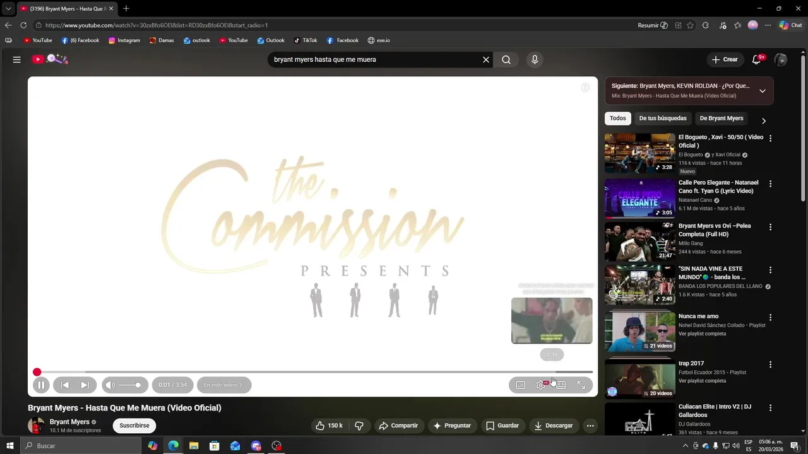Viewport: 808px width, 454px height.
Task: Open File Explorer from the taskbar
Action: (x=194, y=446)
